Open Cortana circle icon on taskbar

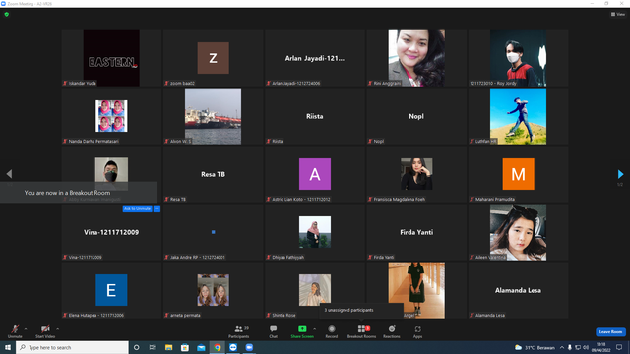136,347
